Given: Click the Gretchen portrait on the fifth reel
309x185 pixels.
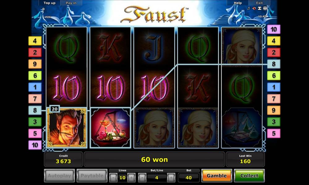Looking at the screenshot, I should click(242, 46).
